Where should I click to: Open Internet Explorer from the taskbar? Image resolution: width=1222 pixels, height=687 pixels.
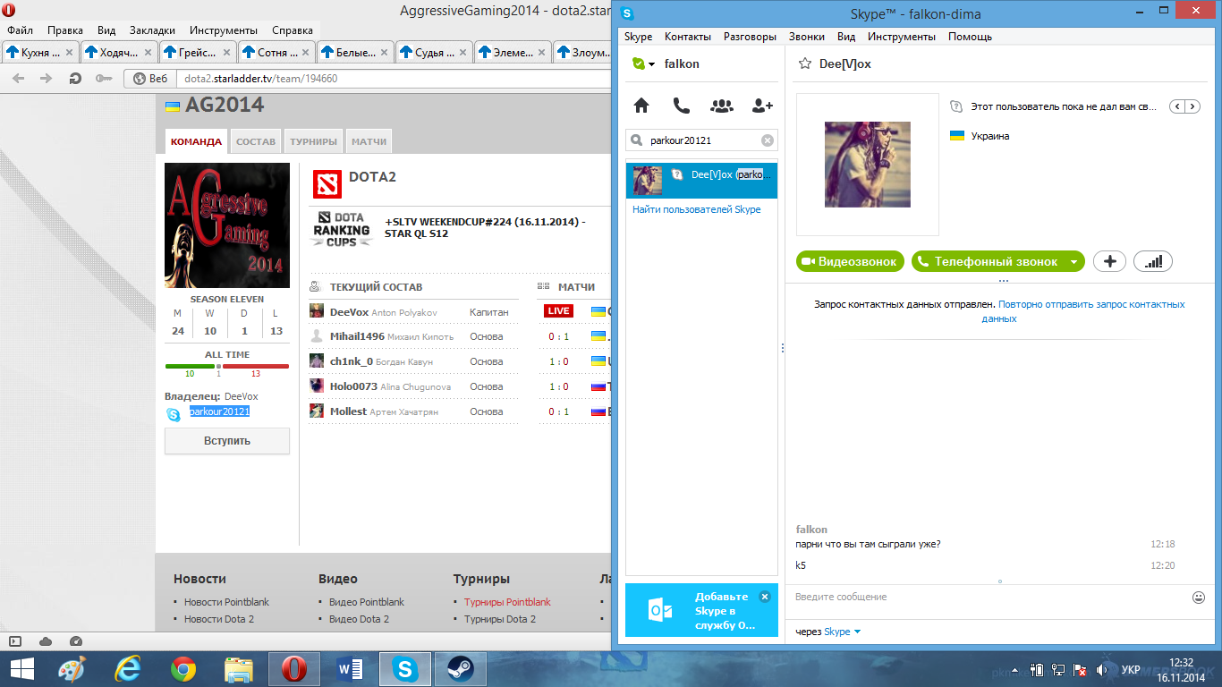[128, 668]
